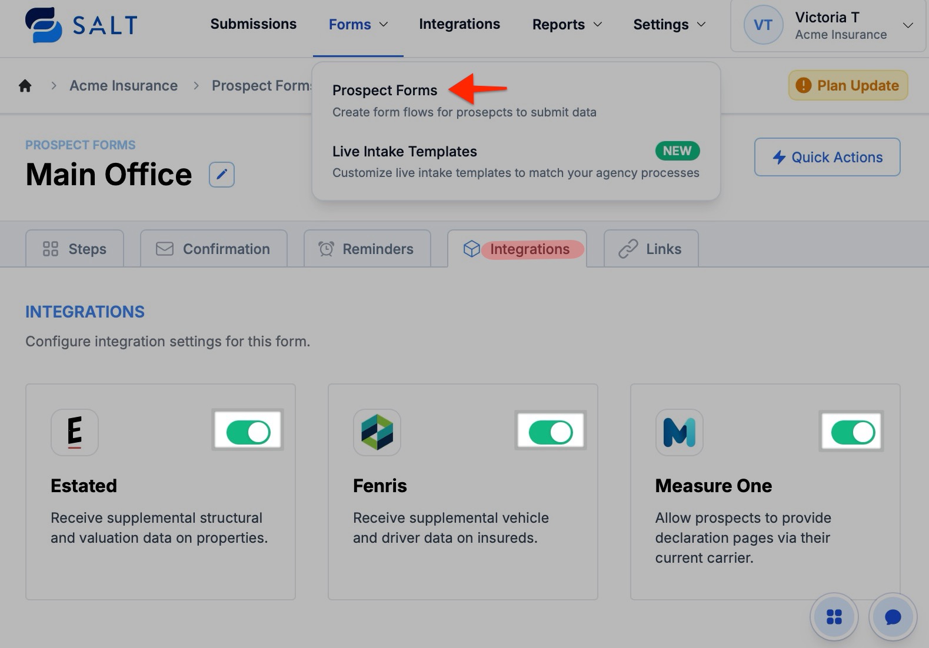Click the Links tab chain icon
The height and width of the screenshot is (648, 929).
click(x=628, y=249)
